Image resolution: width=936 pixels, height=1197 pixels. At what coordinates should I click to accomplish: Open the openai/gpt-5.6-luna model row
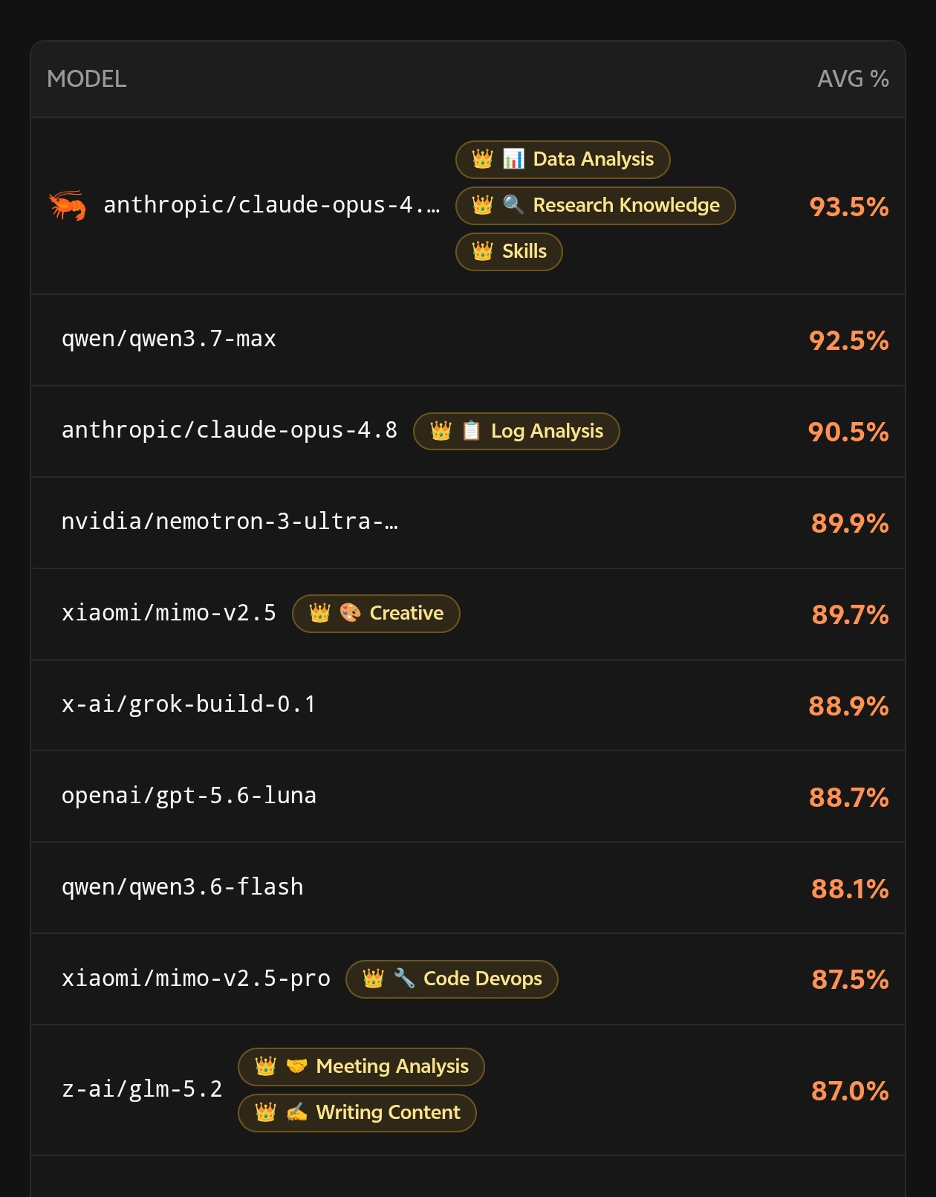[x=468, y=797]
